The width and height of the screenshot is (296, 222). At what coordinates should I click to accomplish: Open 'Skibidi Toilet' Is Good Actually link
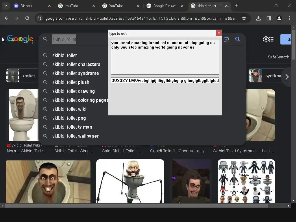(x=177, y=151)
